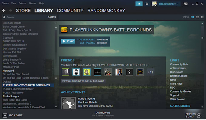
Task: Open Friends & Chat icon
Action: click(x=199, y=115)
